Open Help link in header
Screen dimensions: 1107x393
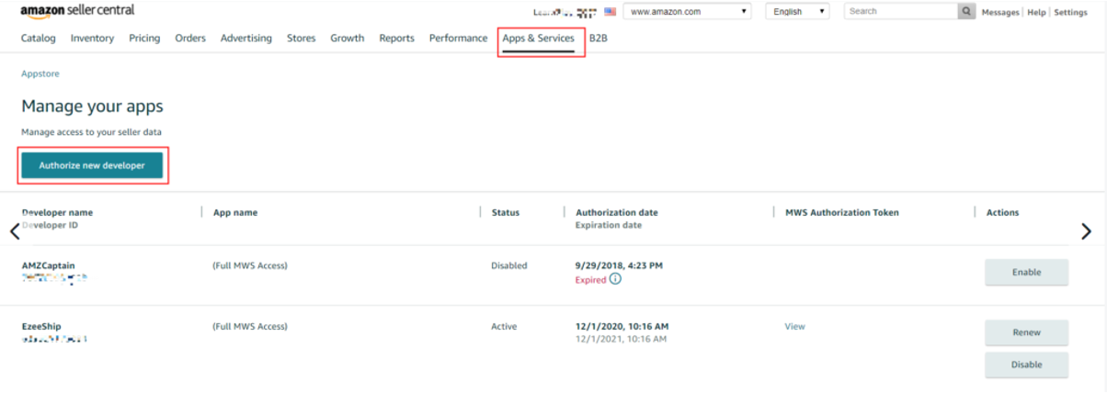1036,13
